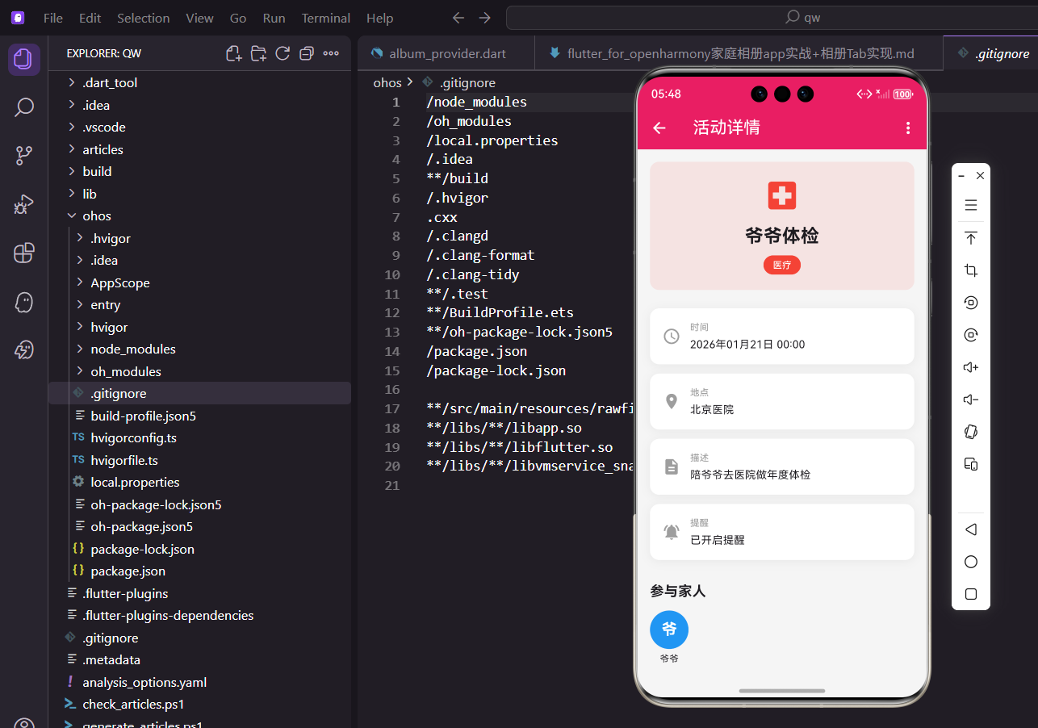This screenshot has width=1038, height=728.
Task: Create a new file in the Explorer
Action: [233, 52]
